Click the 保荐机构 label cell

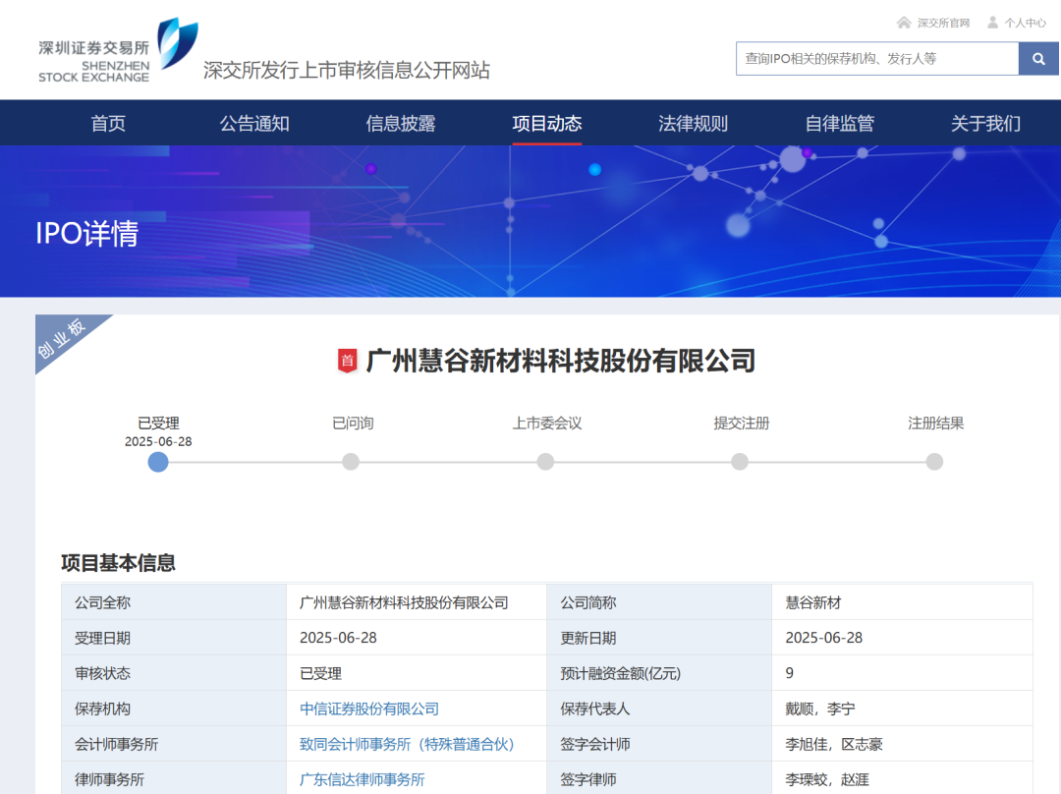click(x=174, y=709)
